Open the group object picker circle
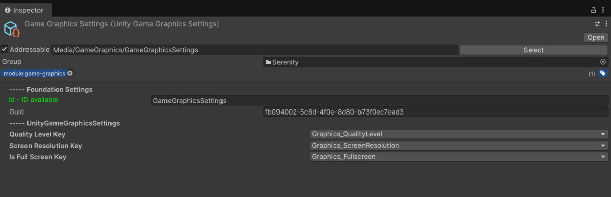This screenshot has width=611, height=197. tap(603, 62)
